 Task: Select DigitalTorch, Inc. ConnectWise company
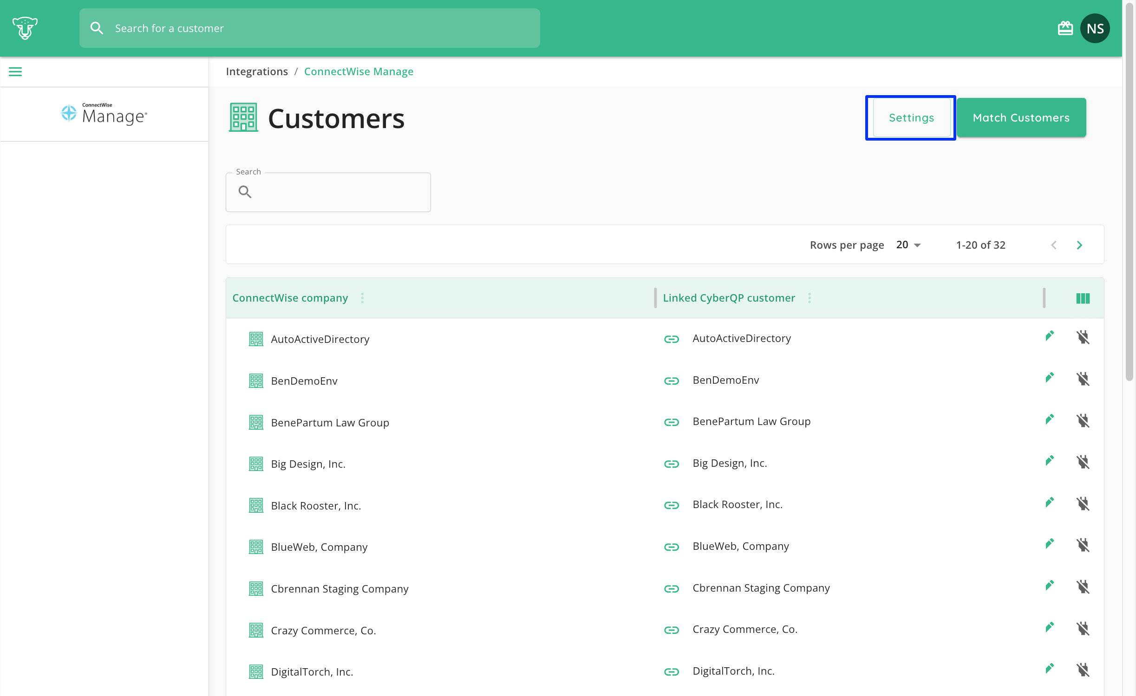point(312,672)
